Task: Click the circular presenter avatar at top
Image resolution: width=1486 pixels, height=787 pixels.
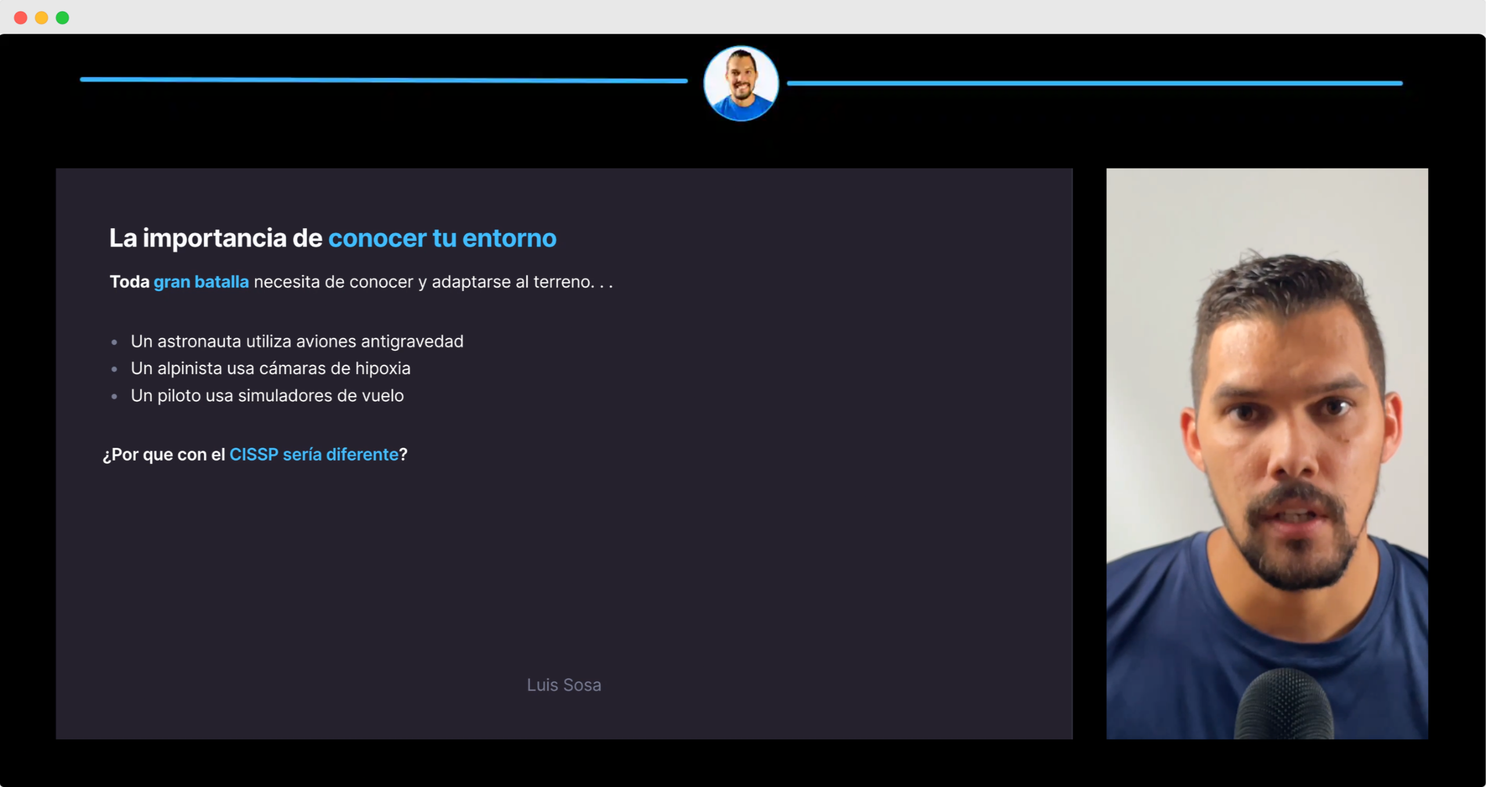Action: click(741, 84)
